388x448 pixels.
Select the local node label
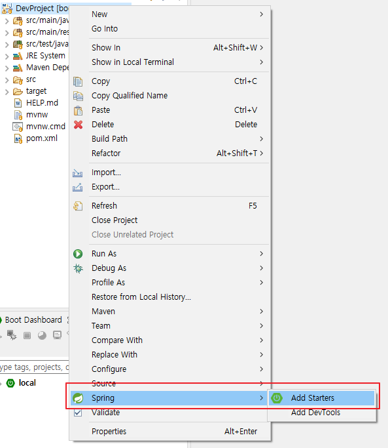click(27, 383)
